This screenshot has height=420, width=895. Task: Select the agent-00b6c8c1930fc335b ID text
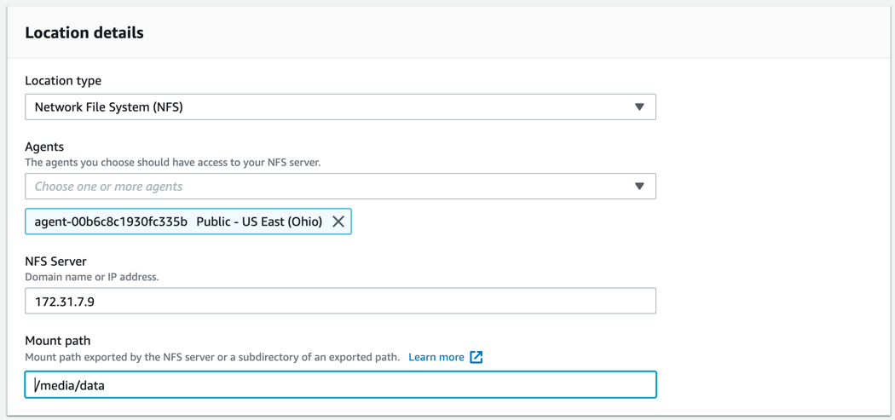[111, 222]
